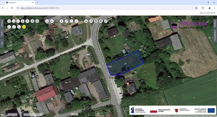Image resolution: width=217 pixels, height=117 pixels.
Task: Select the zoom to rectangle tool
Action: click(x=14, y=21)
